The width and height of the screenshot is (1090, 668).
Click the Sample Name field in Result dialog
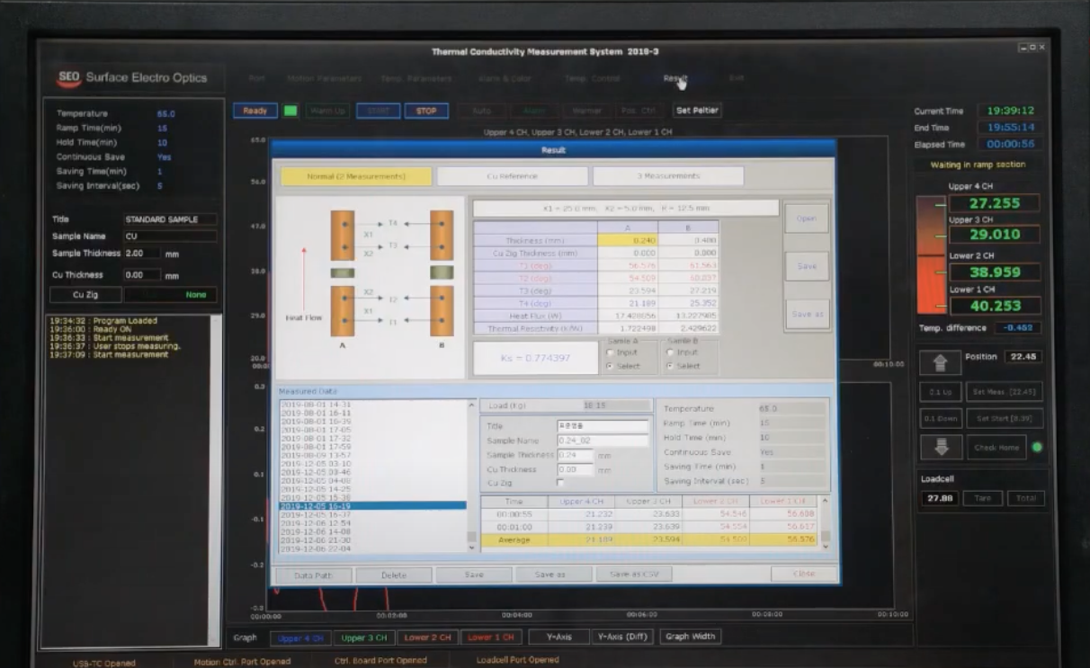tap(602, 441)
